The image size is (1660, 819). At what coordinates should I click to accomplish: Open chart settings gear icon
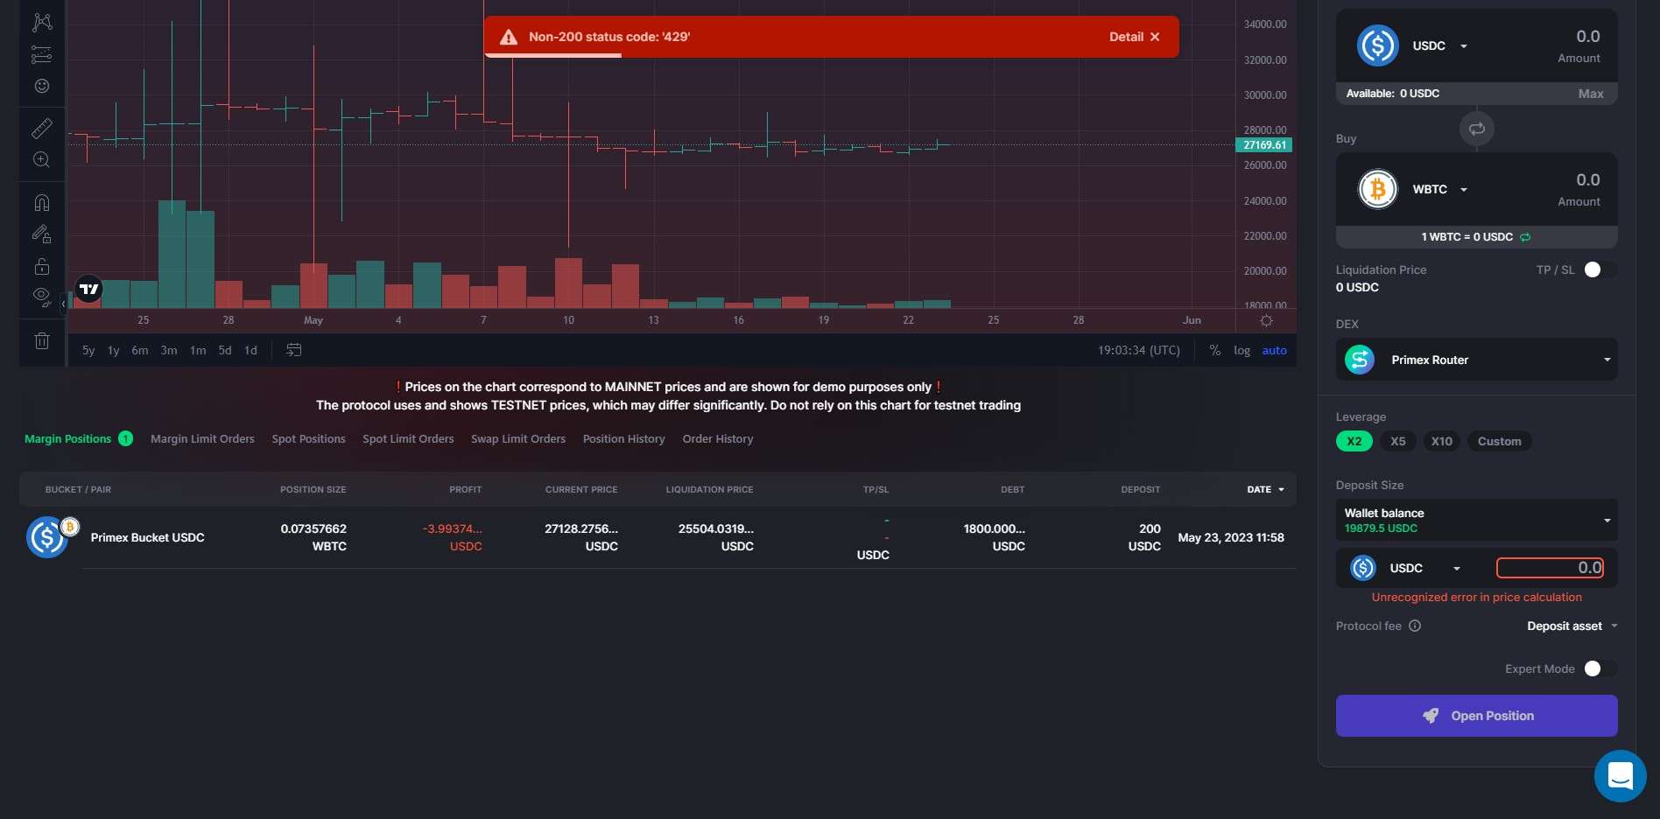coord(1266,320)
